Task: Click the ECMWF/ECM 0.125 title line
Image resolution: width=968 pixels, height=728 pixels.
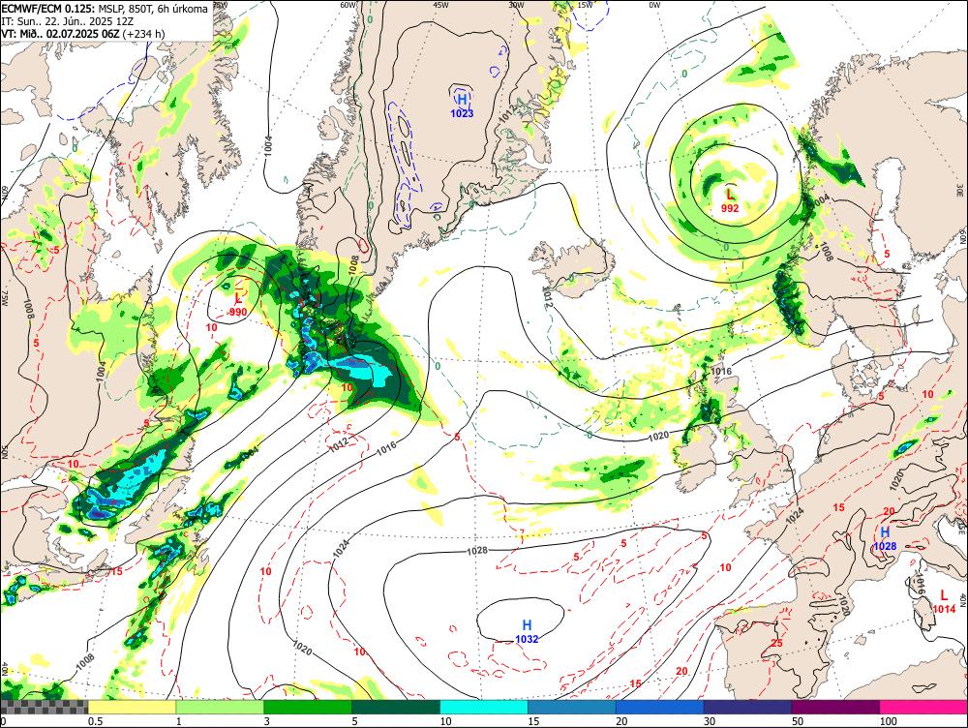Action: [105, 9]
